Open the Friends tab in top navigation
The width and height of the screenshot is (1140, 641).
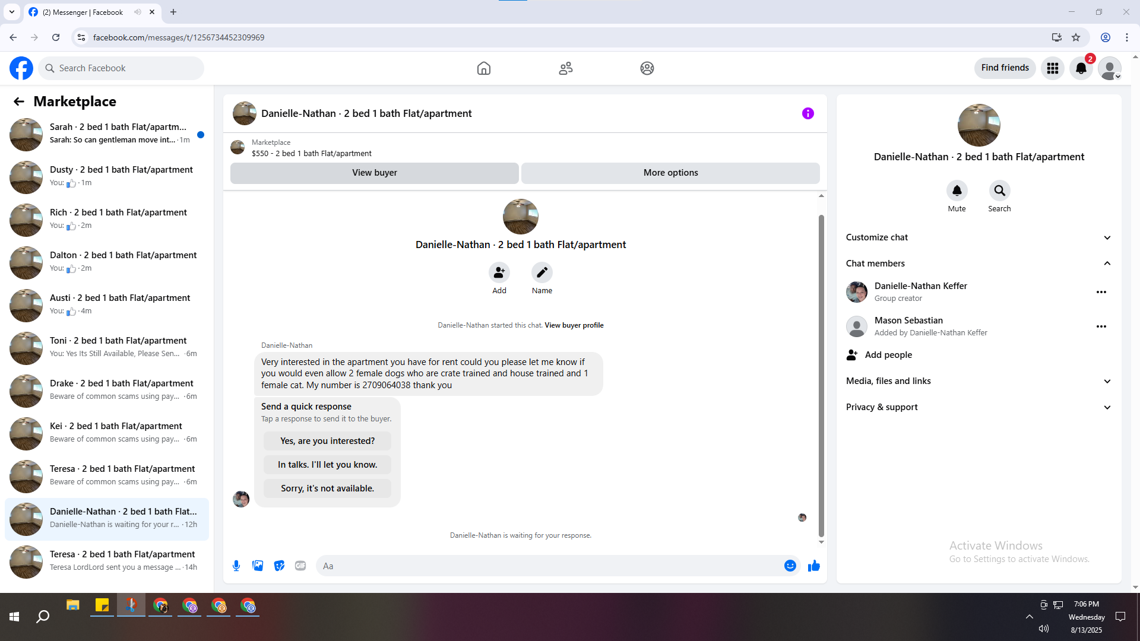coord(565,68)
